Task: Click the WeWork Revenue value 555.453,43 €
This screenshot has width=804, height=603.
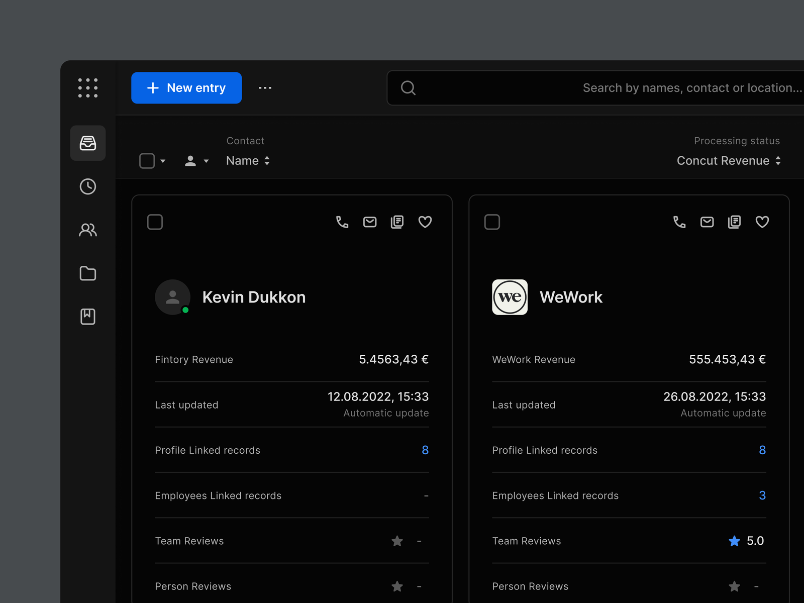Action: tap(728, 359)
